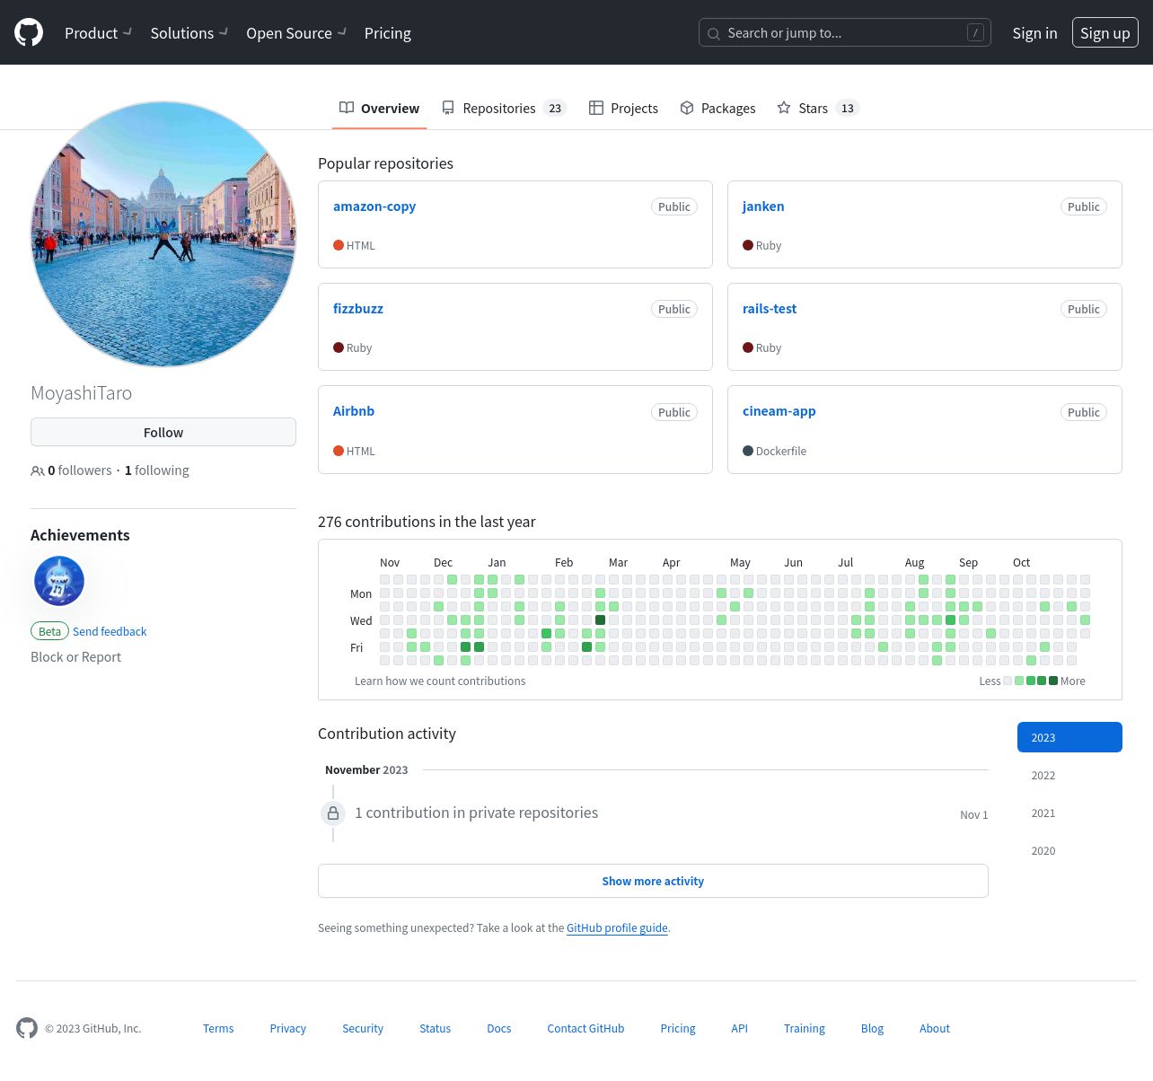Expand the Solutions menu
The image size is (1153, 1081).
coord(189,33)
